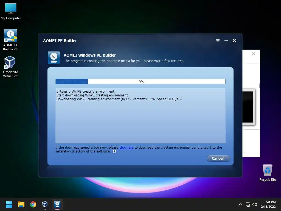The image size is (281, 211).
Task: Select the AOMEI PE Builder 2.0 desktop shortcut
Action: pos(11,40)
